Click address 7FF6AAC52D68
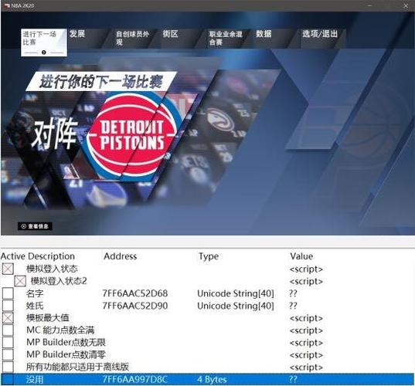 (x=135, y=293)
